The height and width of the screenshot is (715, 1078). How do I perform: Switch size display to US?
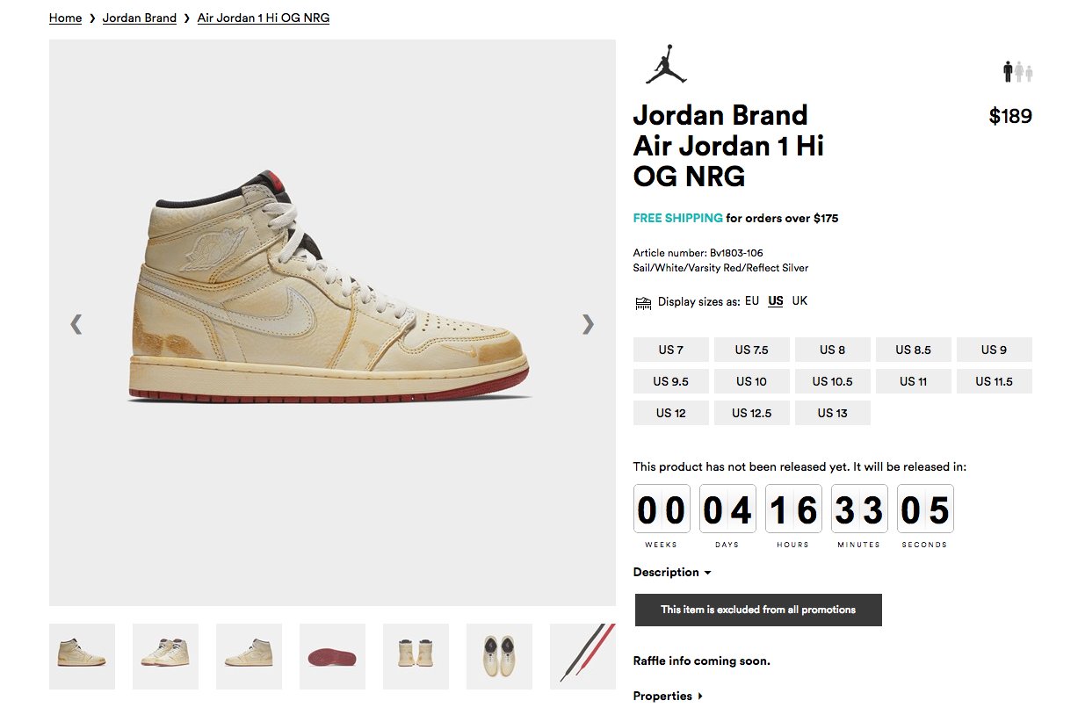(x=776, y=301)
